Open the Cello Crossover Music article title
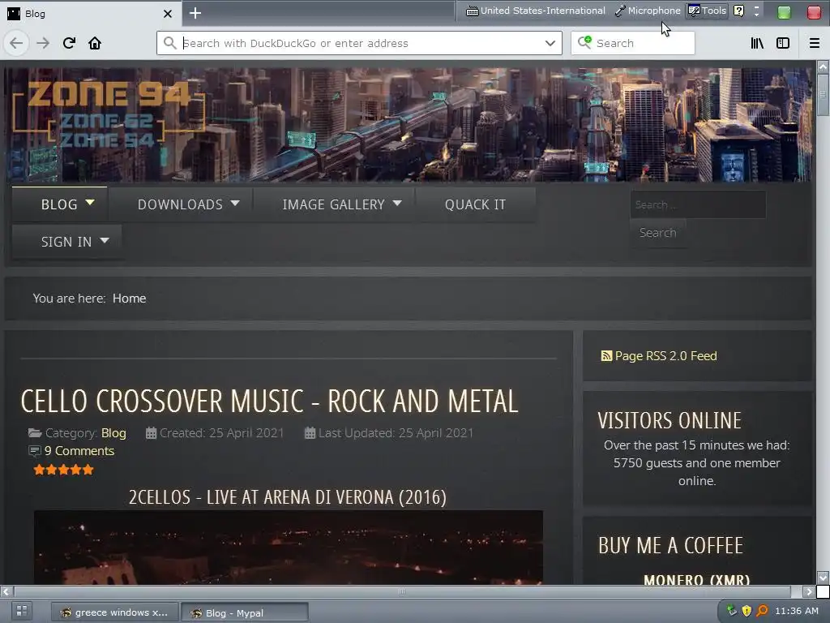This screenshot has width=830, height=623. coord(269,401)
